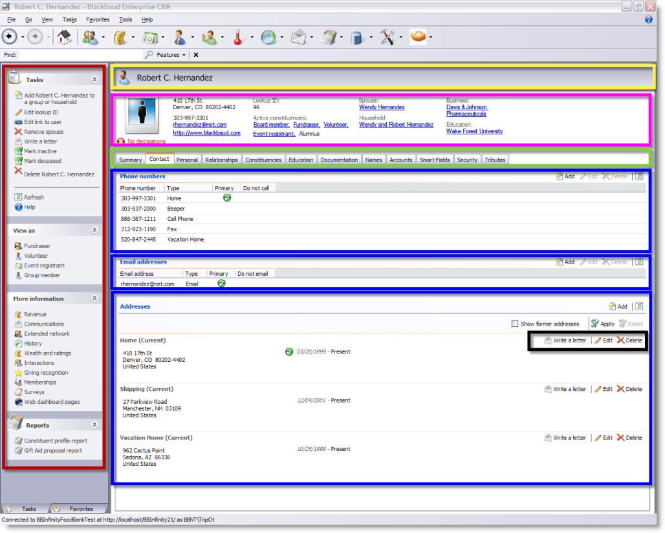Open the Back button history dropdown arrow

(23, 37)
